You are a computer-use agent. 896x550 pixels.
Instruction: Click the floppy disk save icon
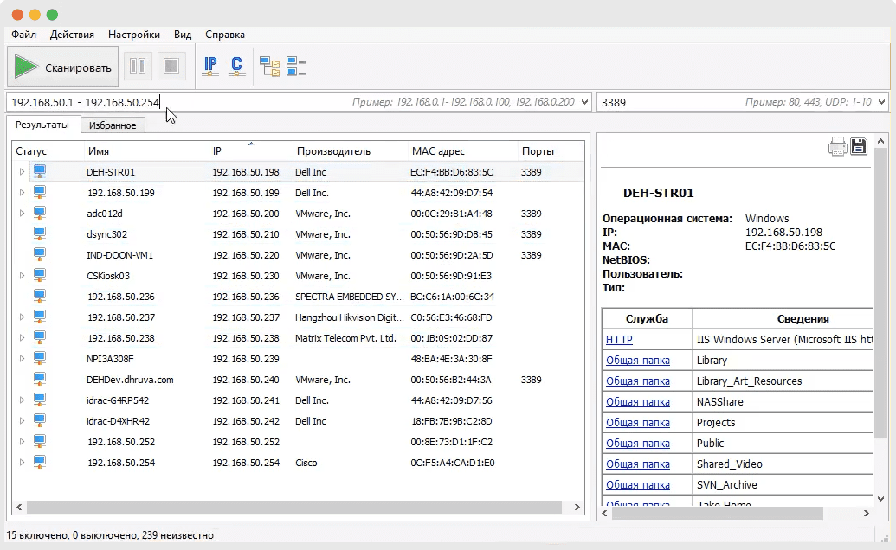(858, 146)
